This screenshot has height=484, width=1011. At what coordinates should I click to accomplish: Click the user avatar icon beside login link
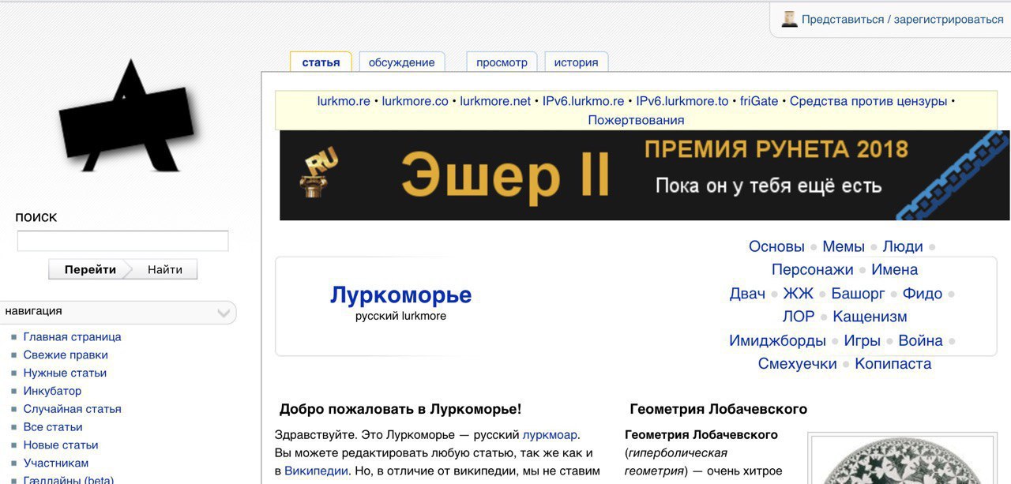pos(789,19)
